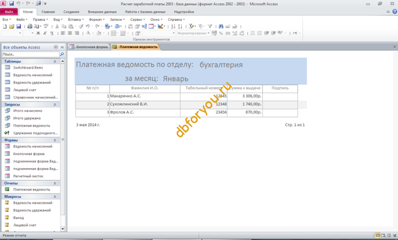Screen dimensions: 398x240
Task: Open the Записи dropdown menu
Action: [x=117, y=20]
